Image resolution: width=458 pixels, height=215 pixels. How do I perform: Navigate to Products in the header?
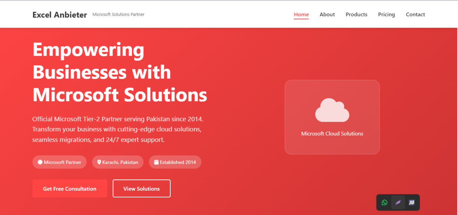click(356, 15)
